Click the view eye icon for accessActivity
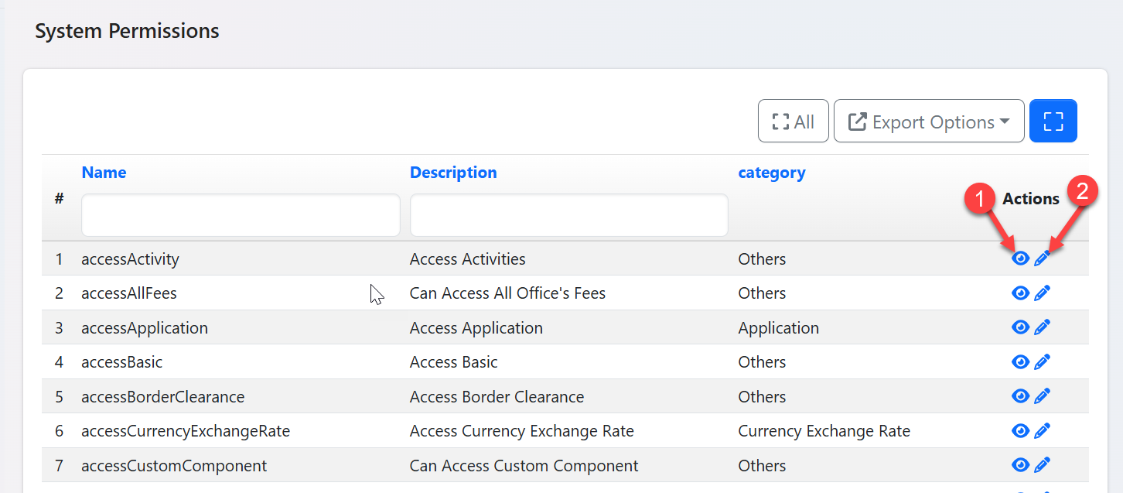Viewport: 1123px width, 493px height. [x=1020, y=258]
